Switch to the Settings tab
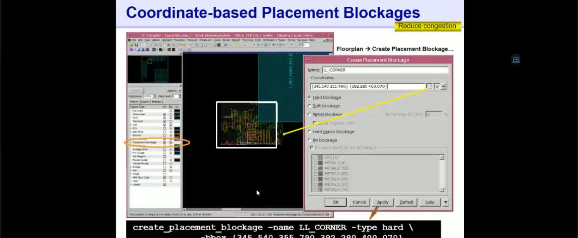Screen dimensions: 578x238 (x=157, y=102)
